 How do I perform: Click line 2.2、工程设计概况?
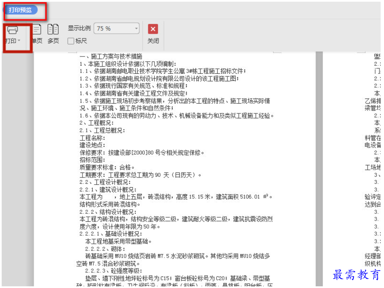[105, 182]
